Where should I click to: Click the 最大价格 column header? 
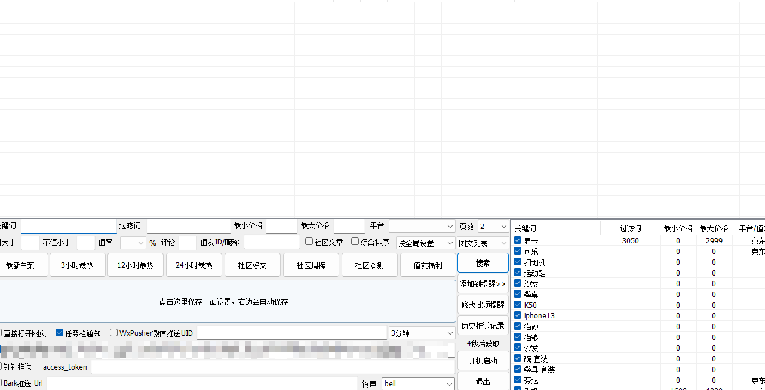point(714,228)
